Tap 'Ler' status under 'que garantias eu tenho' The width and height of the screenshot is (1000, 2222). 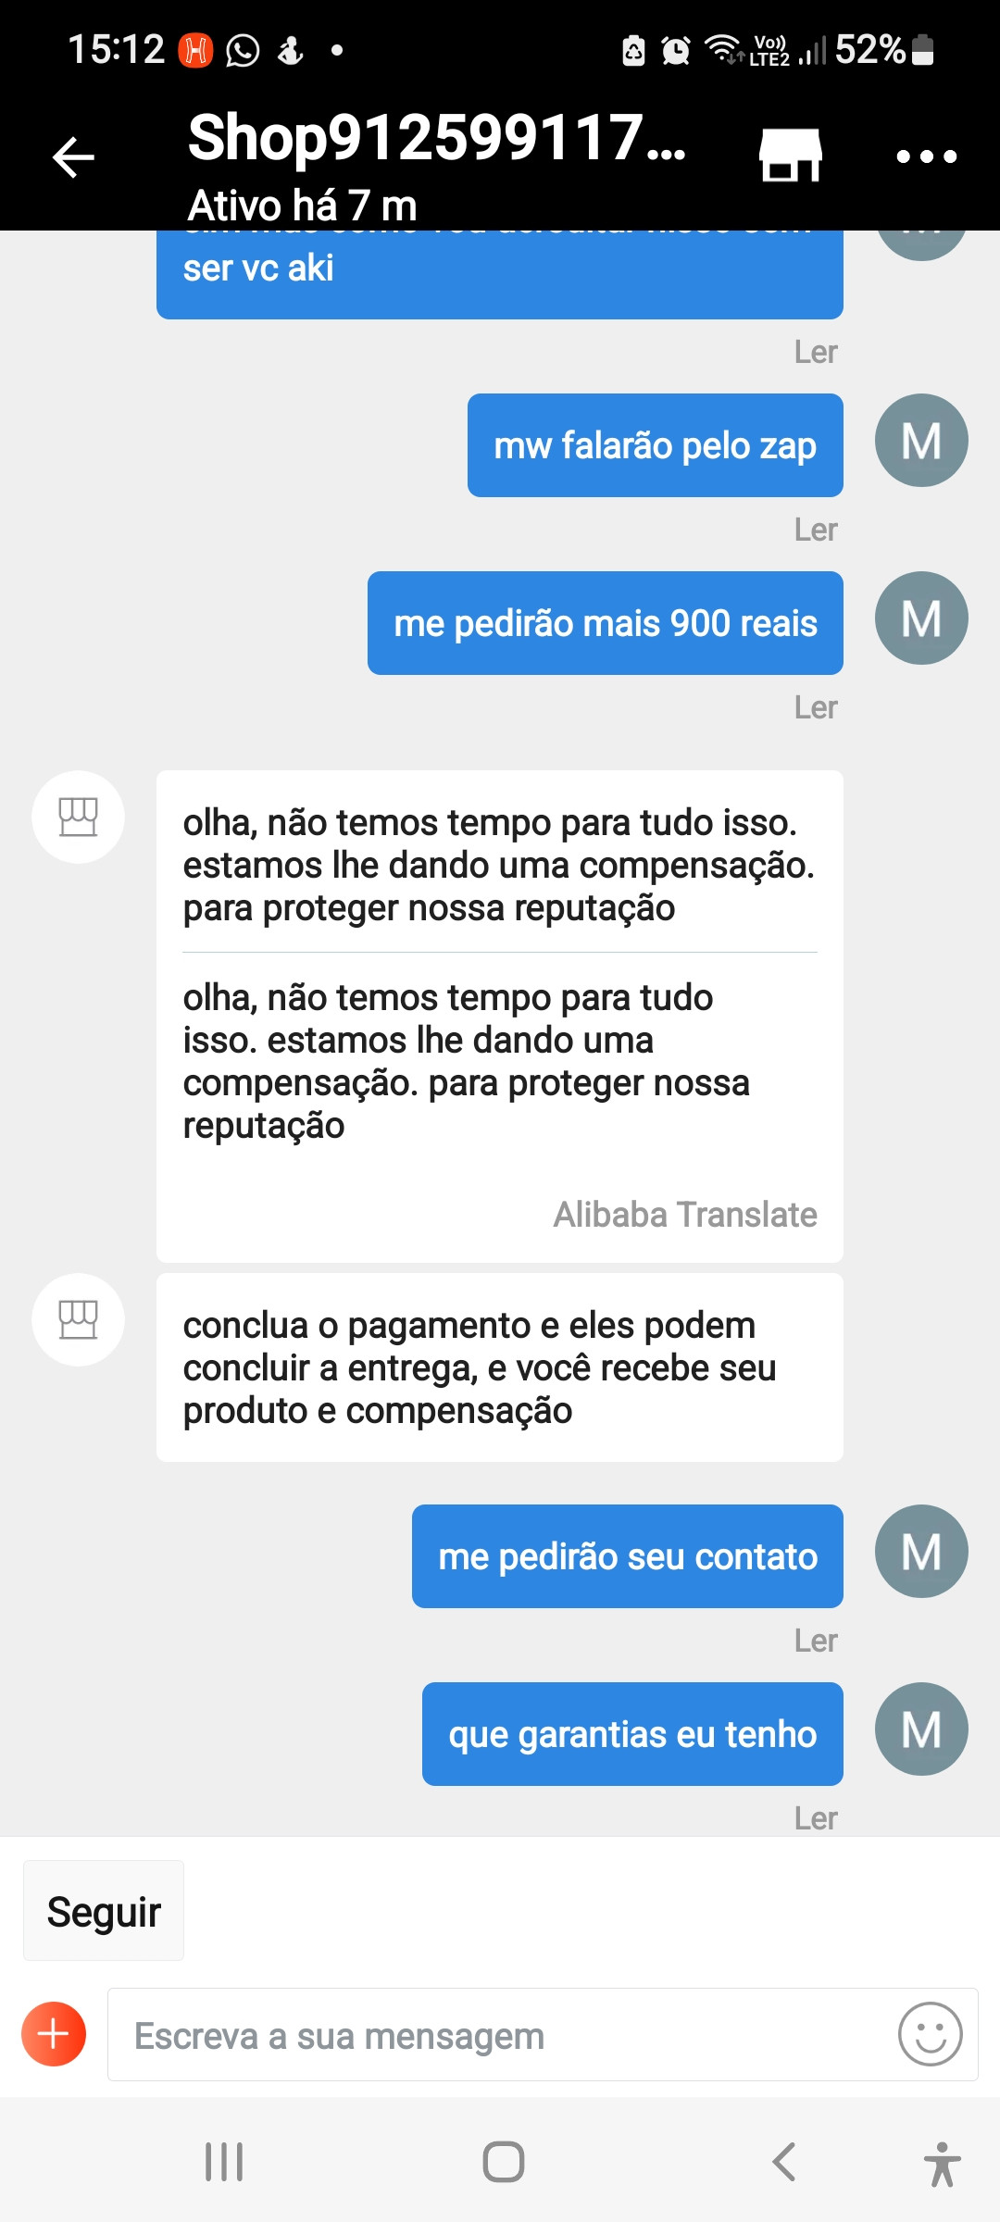815,1818
